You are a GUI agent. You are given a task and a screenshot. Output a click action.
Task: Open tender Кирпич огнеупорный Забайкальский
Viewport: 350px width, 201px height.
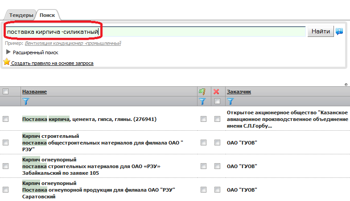click(91, 166)
